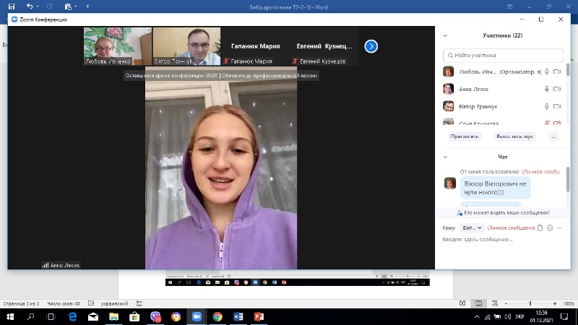
Task: Select Гапанюк Мария participant tile
Action: [x=255, y=46]
